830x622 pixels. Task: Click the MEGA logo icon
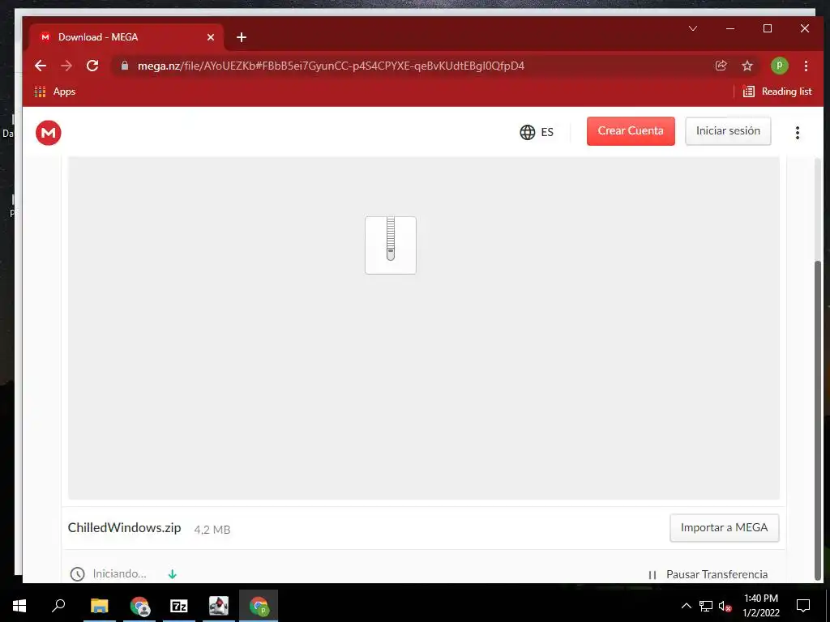48,132
